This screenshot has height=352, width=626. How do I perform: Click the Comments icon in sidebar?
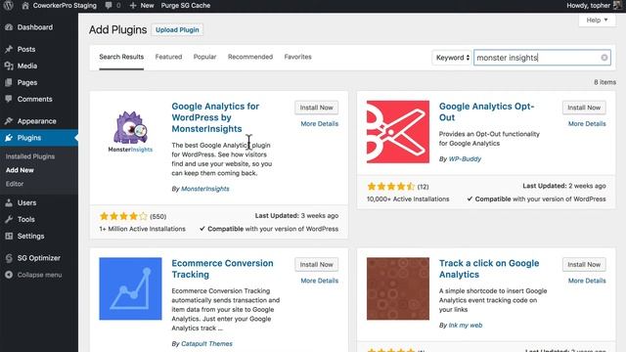pos(9,99)
